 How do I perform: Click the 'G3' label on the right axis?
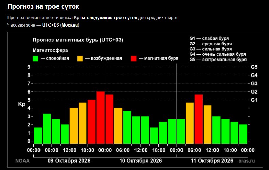[254, 83]
